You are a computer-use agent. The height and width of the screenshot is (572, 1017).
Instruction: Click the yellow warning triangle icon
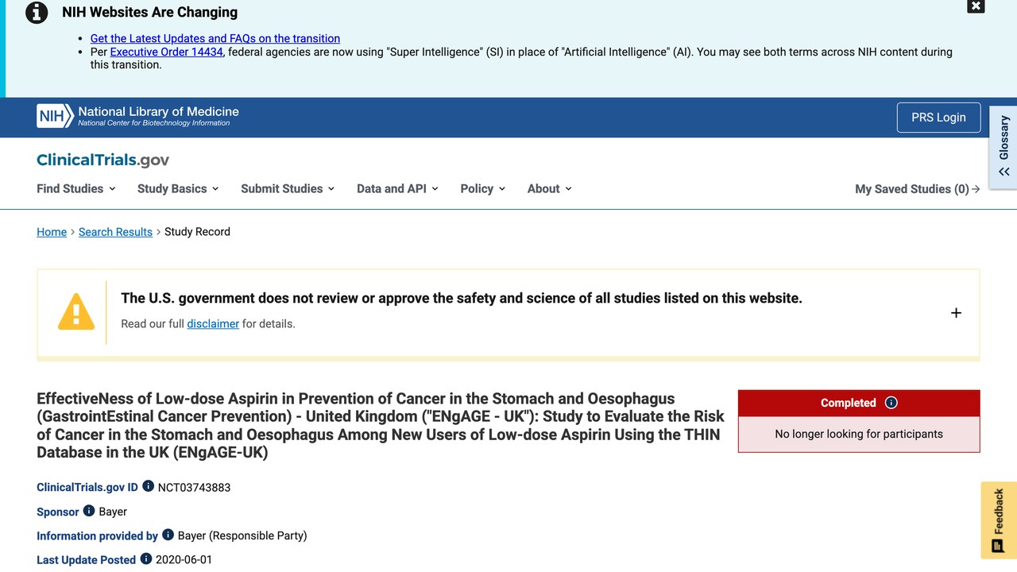[x=76, y=311]
